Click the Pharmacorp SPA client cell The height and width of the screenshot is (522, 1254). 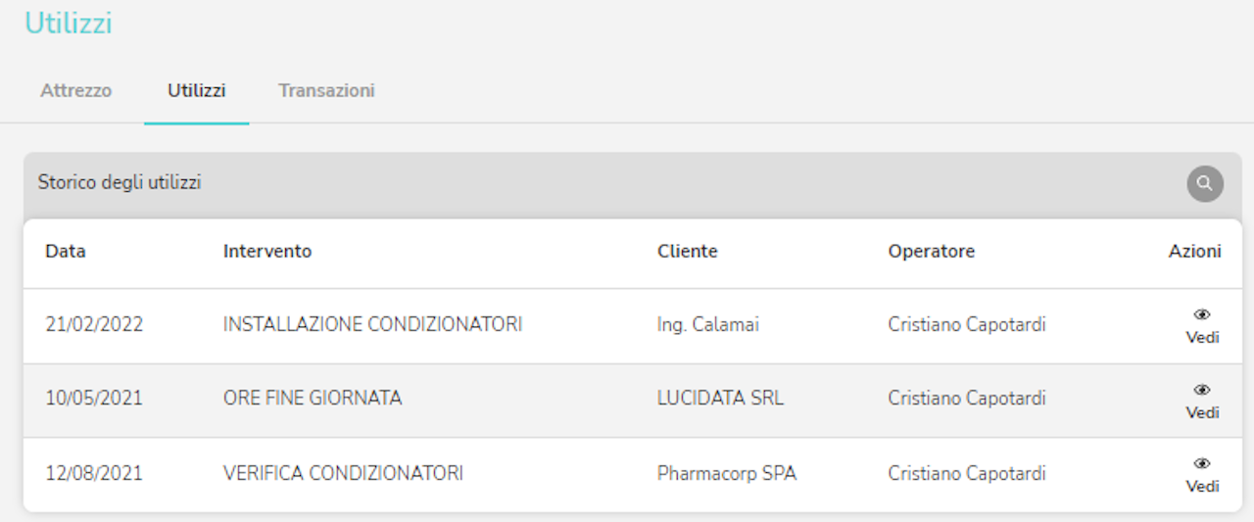pyautogui.click(x=726, y=474)
